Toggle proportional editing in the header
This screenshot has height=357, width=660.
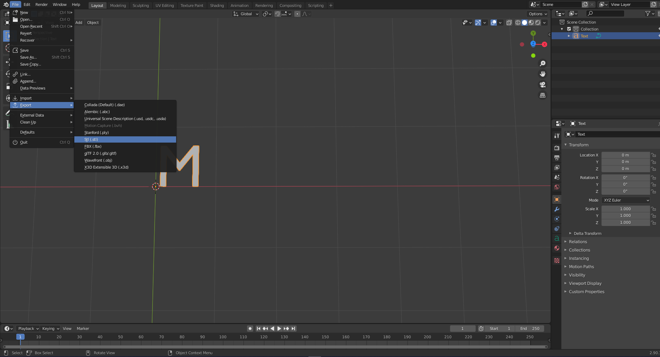coord(297,14)
